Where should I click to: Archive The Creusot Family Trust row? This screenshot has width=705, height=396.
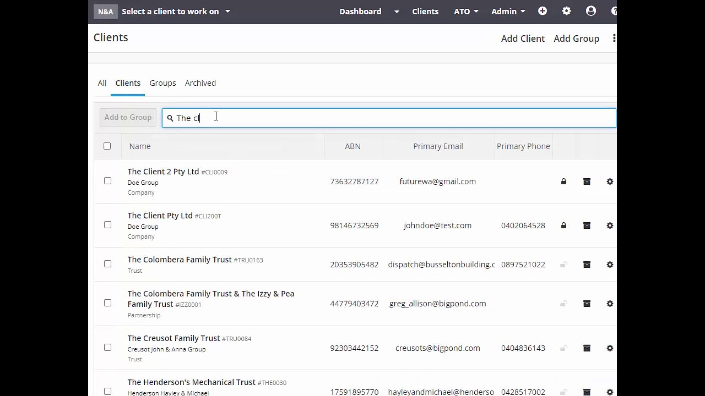pyautogui.click(x=587, y=348)
